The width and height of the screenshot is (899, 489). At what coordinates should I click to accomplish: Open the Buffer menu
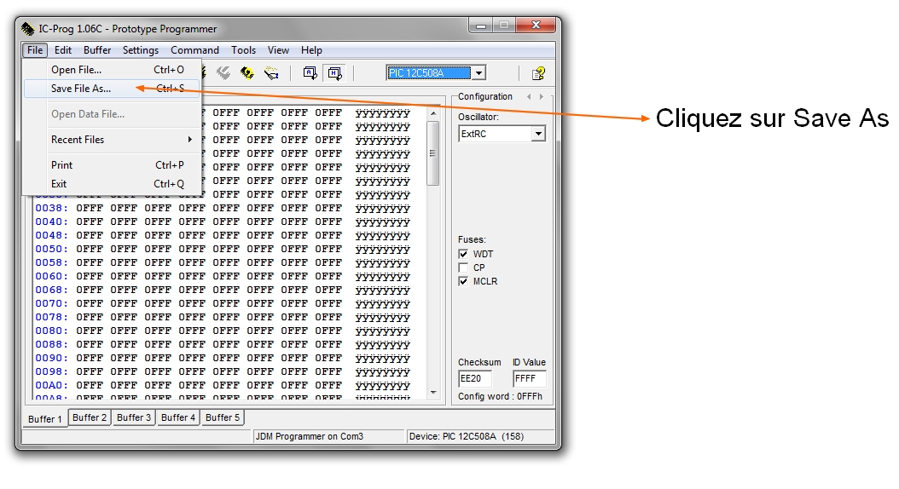pos(97,49)
